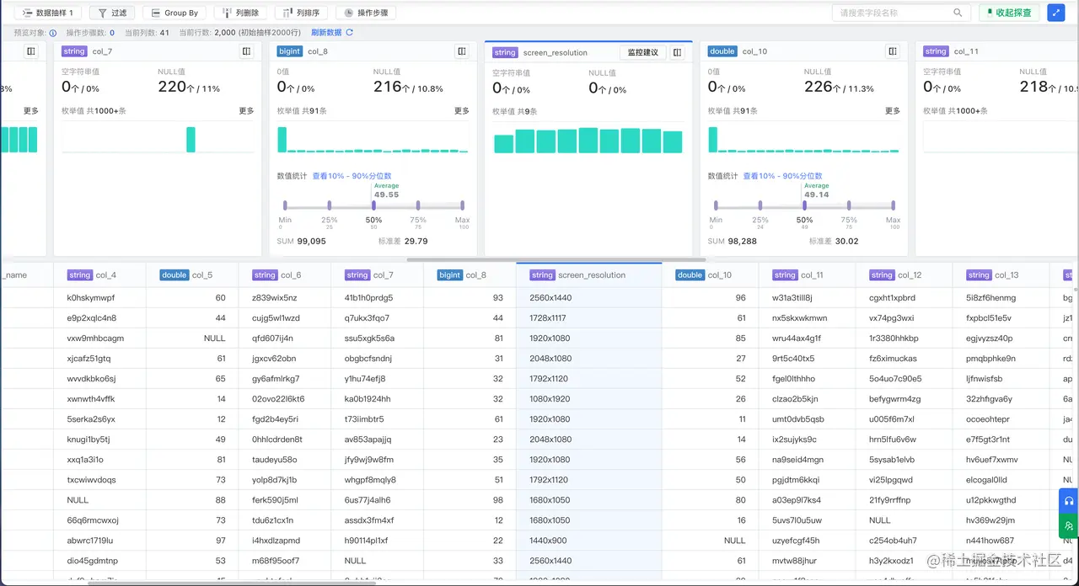Click the bigint type badge on col_8 card
The image size is (1079, 586).
[x=290, y=51]
